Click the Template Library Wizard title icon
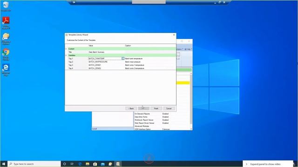Screen dimensions: 298x167 tap(67, 35)
